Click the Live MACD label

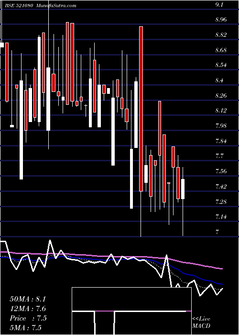coord(201,322)
